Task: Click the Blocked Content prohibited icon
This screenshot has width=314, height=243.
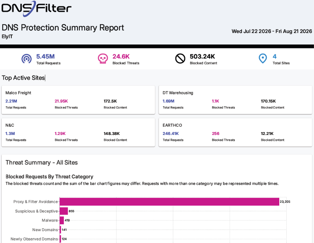Action: tap(180, 59)
